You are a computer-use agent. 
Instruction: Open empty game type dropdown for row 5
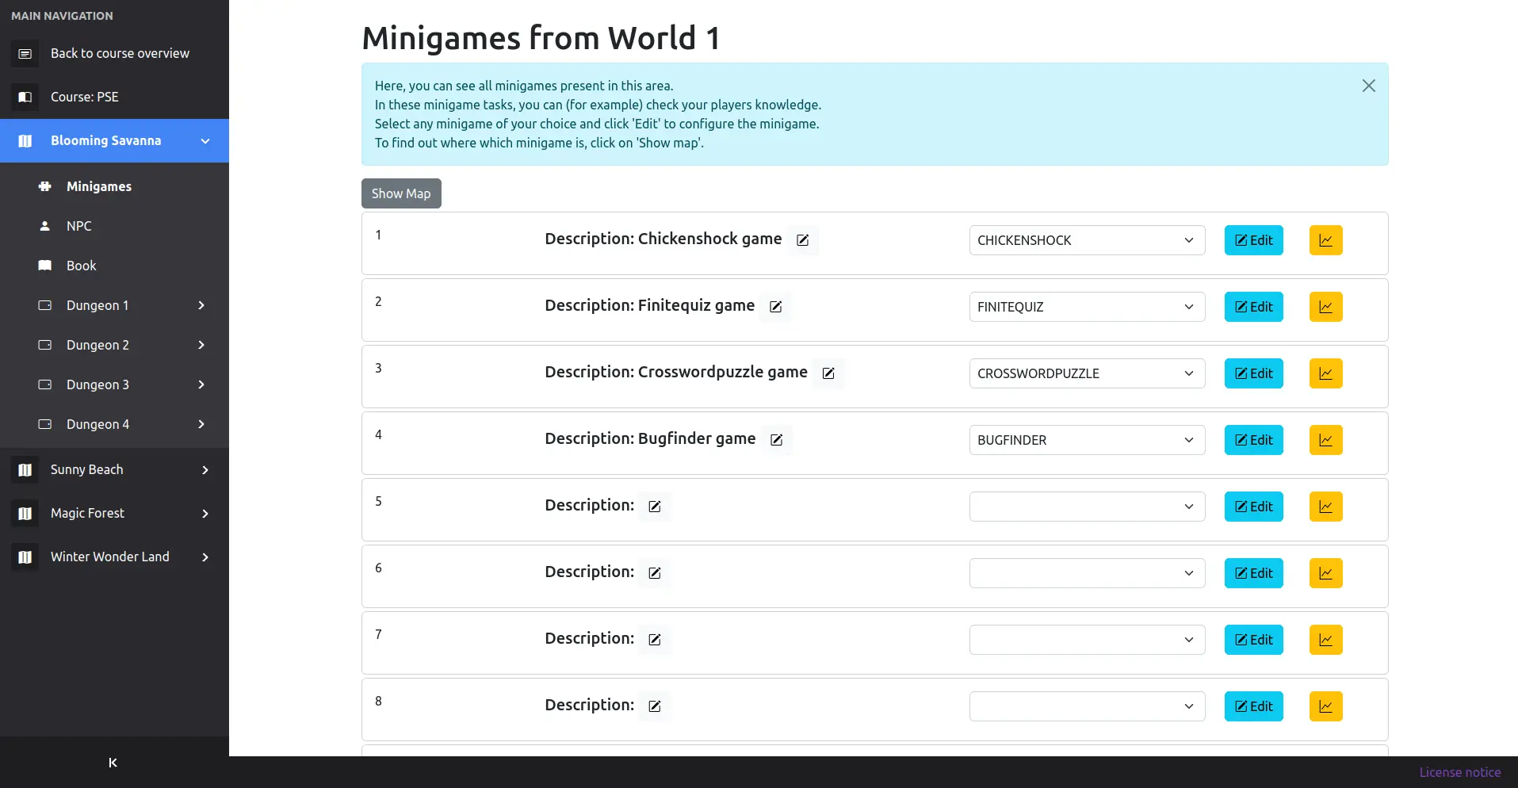(1087, 507)
